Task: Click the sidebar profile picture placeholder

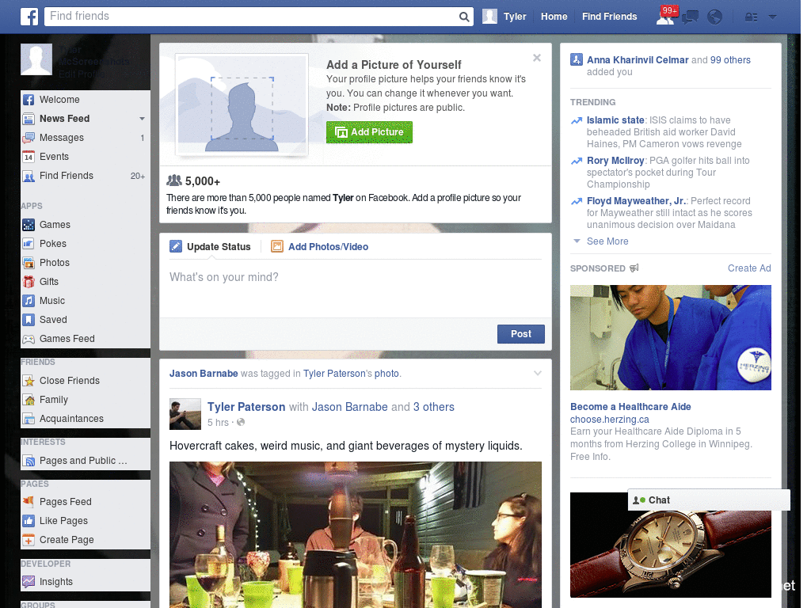Action: click(36, 59)
